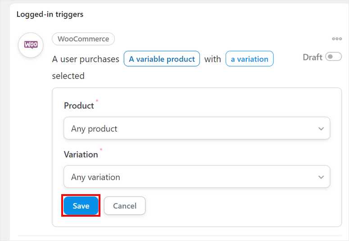Open the 'Any variation' dropdown
The image size is (349, 241).
pyautogui.click(x=196, y=177)
